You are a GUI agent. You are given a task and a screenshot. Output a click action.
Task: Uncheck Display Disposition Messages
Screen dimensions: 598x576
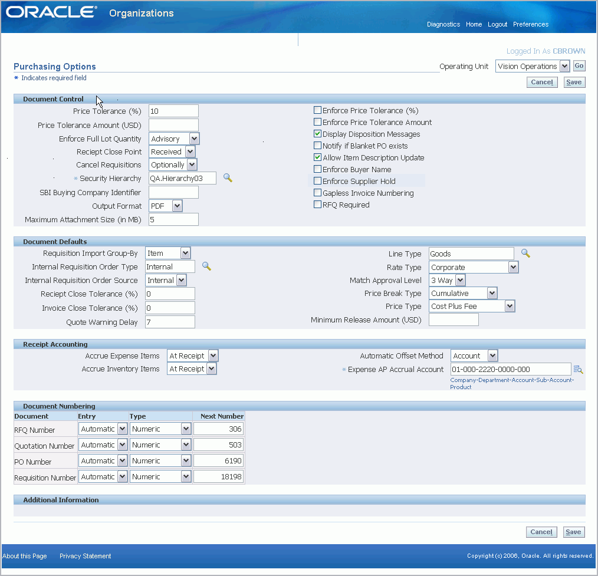(317, 134)
